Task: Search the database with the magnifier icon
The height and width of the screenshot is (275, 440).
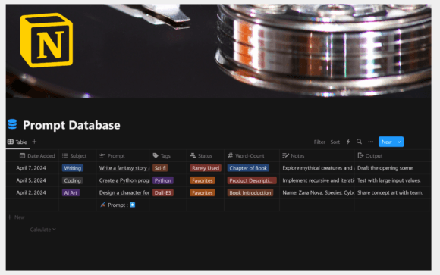Action: 359,142
